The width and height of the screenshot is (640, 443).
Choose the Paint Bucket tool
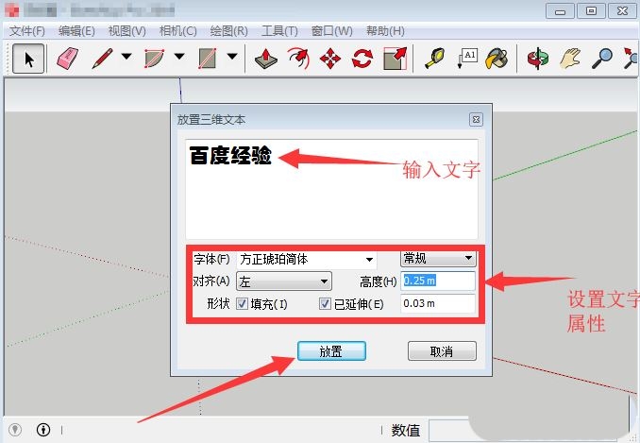[497, 59]
